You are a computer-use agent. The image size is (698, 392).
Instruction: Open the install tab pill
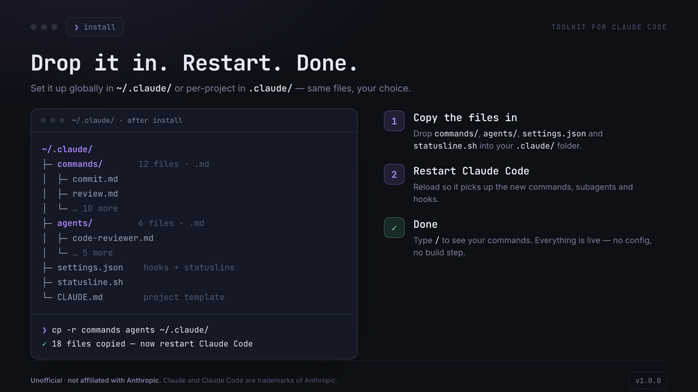point(95,27)
